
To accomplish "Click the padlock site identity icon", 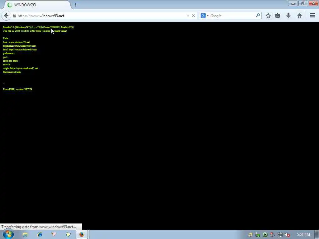I will click(14, 16).
